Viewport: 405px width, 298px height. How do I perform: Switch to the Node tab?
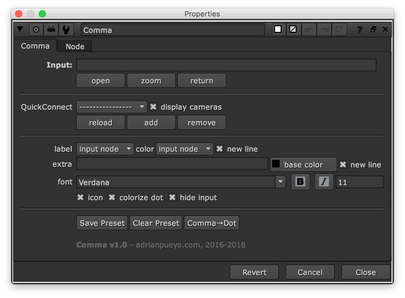75,46
